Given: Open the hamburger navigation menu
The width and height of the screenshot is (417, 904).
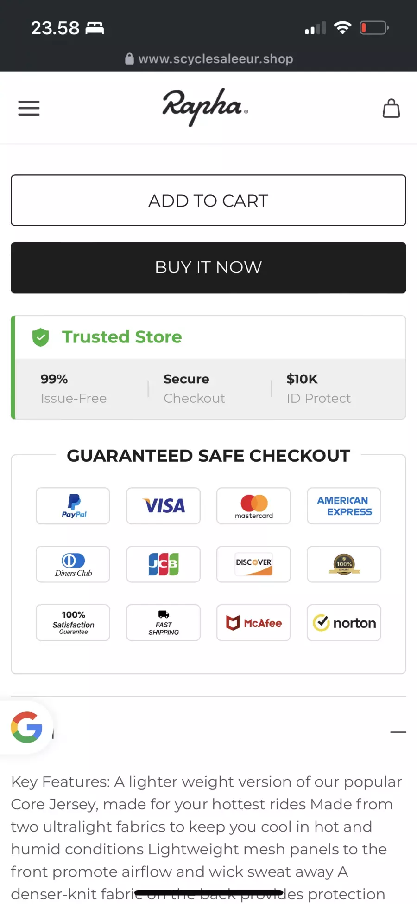Looking at the screenshot, I should click(29, 108).
